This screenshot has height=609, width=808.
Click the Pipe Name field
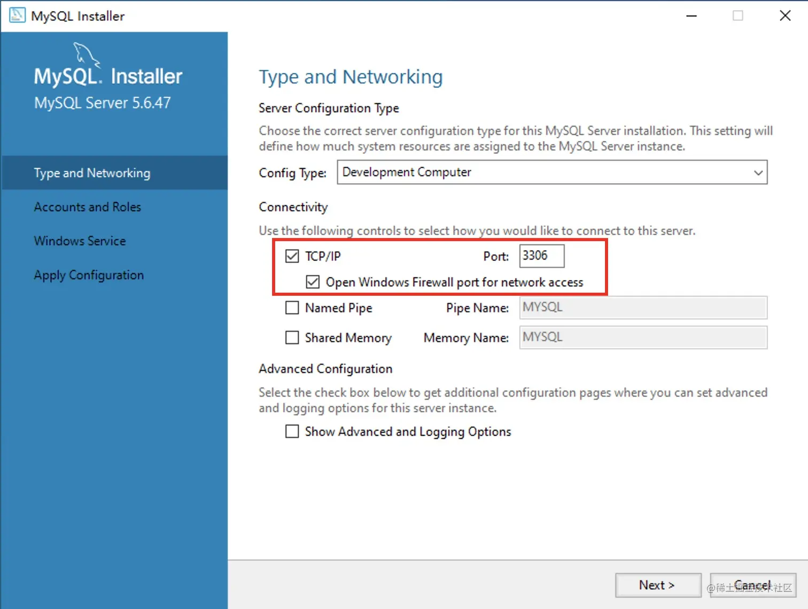tap(643, 307)
